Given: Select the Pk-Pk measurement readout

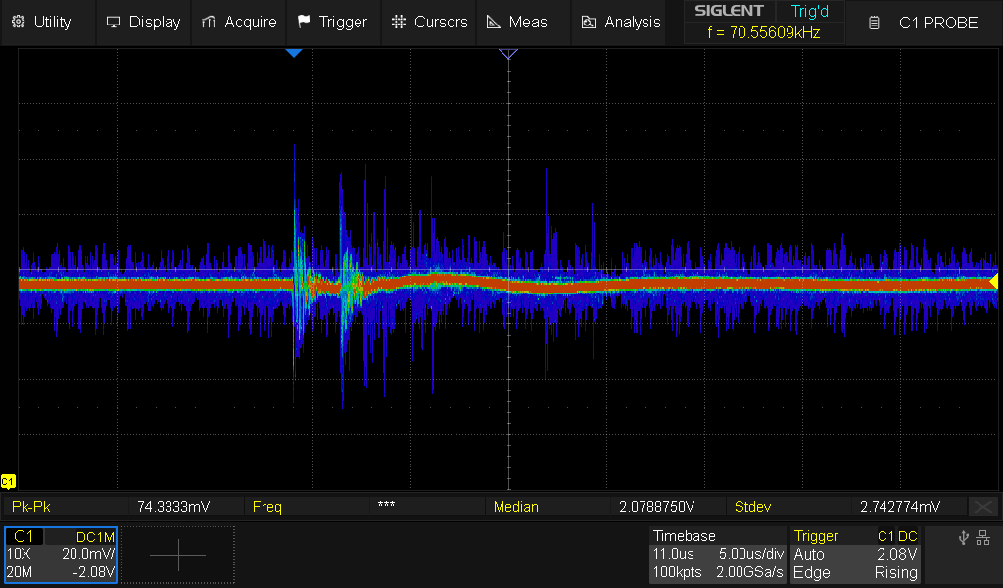Looking at the screenshot, I should (118, 507).
